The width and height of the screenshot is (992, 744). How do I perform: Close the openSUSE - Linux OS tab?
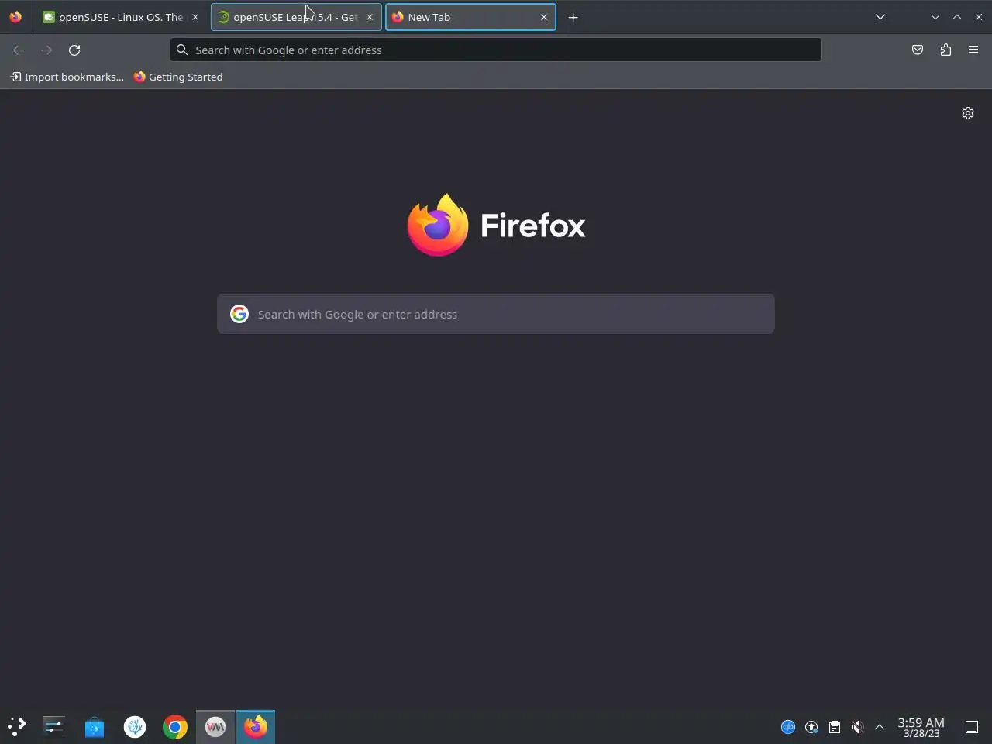pos(195,17)
